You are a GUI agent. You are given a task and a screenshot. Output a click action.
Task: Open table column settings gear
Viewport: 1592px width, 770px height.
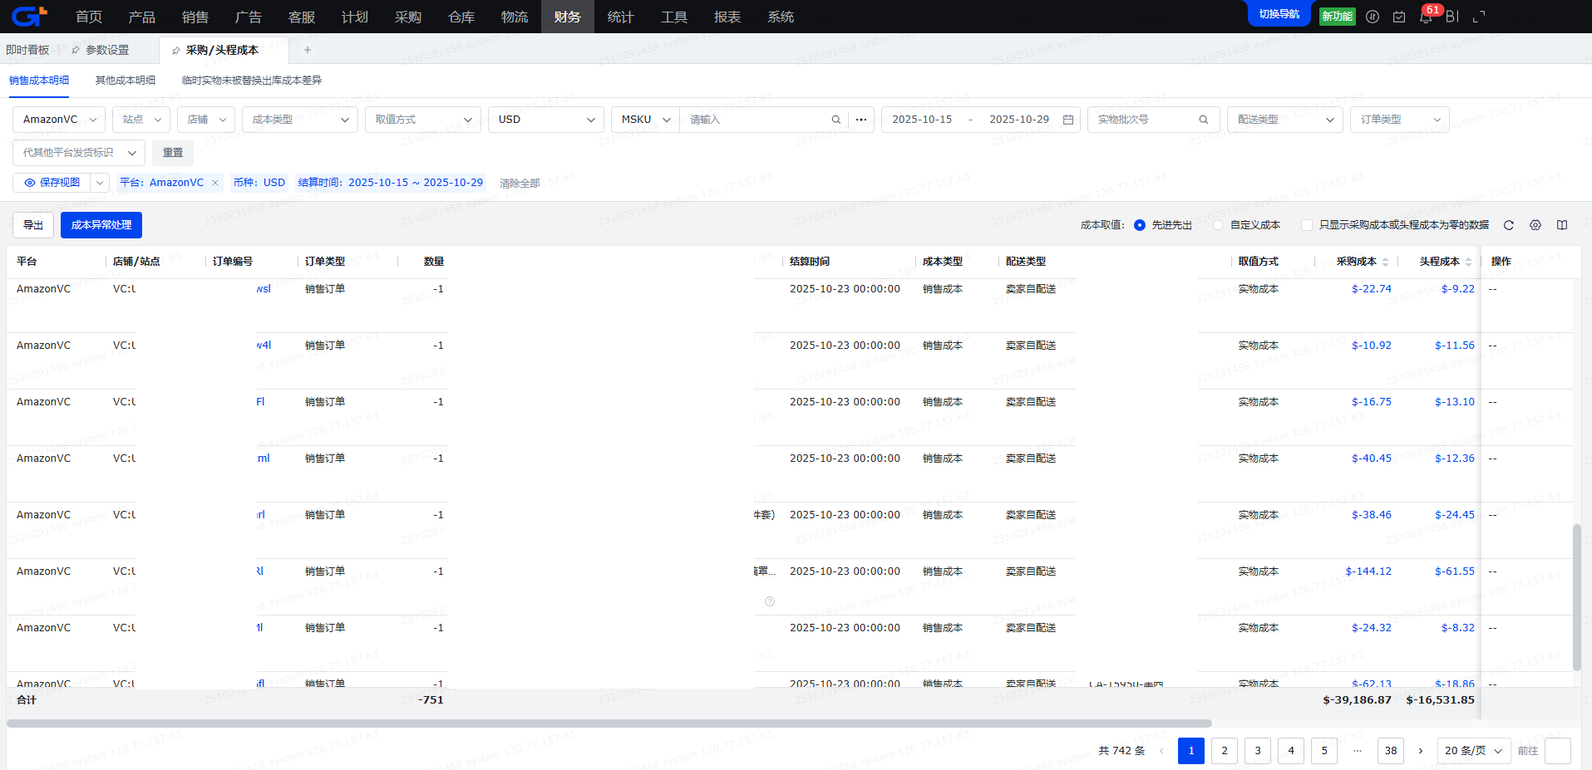pyautogui.click(x=1535, y=225)
